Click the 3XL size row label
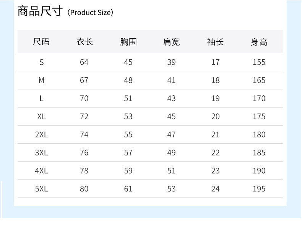The height and width of the screenshot is (232, 302). (41, 153)
